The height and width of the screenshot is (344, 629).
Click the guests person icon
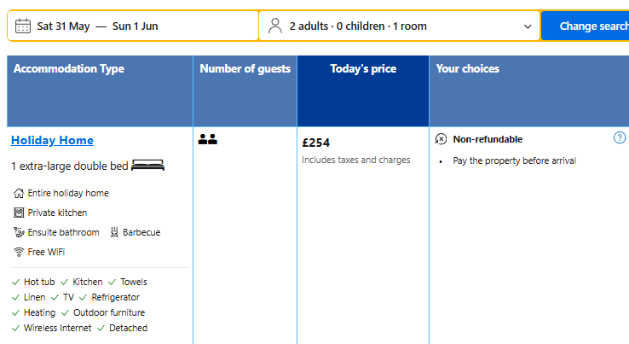(275, 26)
